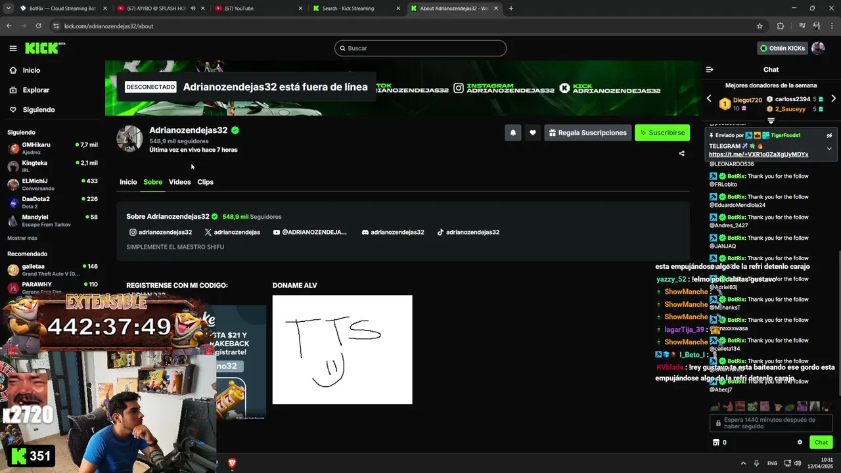Screen dimensions: 841x473
Task: Open the hamburger menu beside Kick logo
Action: pyautogui.click(x=12, y=48)
